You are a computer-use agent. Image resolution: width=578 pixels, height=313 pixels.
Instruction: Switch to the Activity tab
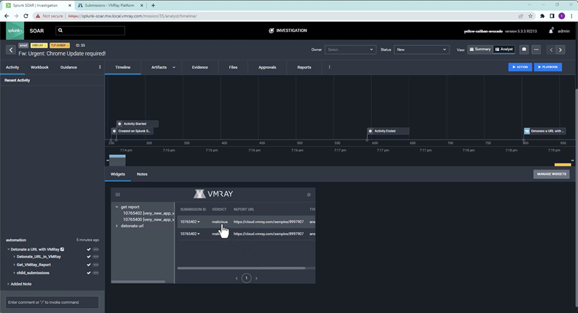click(13, 67)
